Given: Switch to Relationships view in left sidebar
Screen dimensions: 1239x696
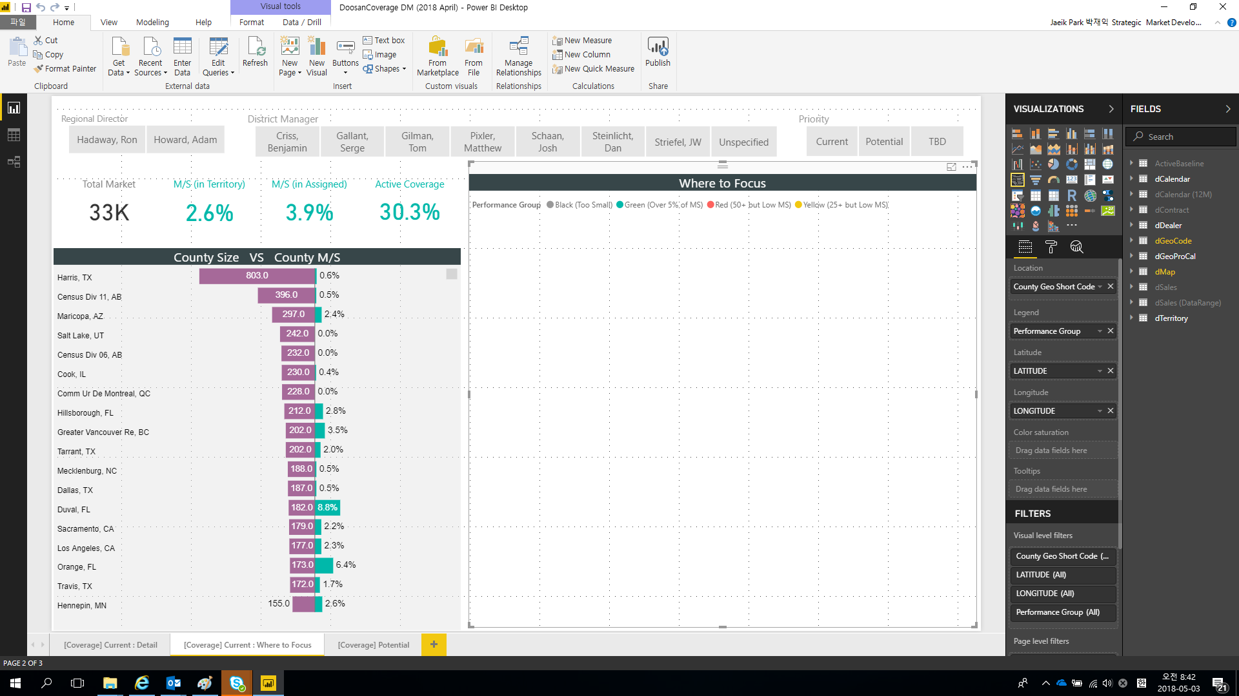Looking at the screenshot, I should click(x=14, y=162).
